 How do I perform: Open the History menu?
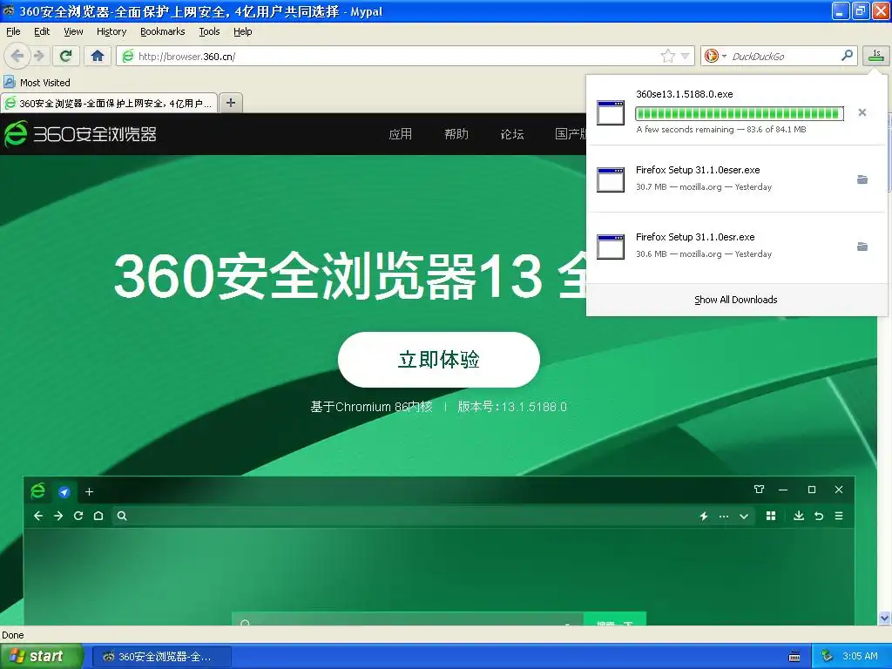[x=111, y=31]
